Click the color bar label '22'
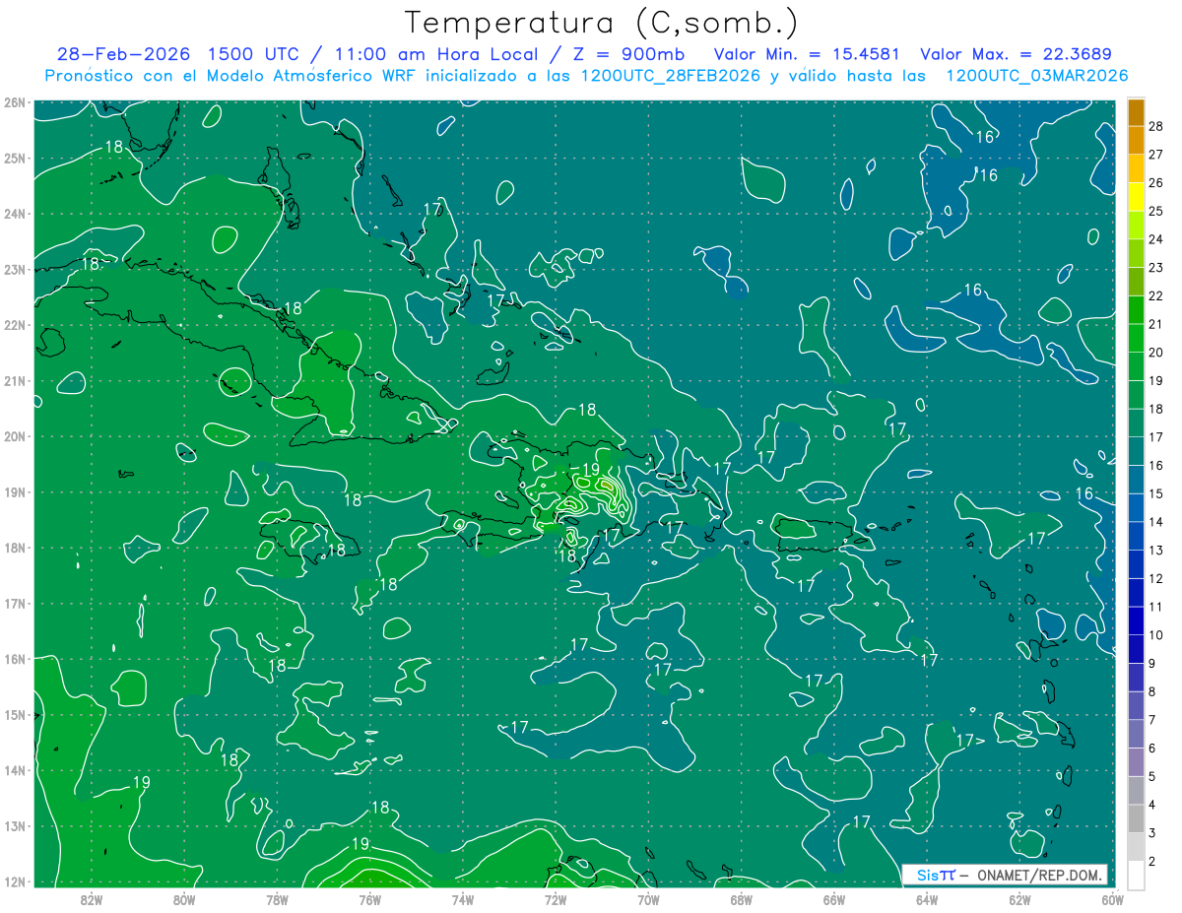 pyautogui.click(x=1156, y=295)
